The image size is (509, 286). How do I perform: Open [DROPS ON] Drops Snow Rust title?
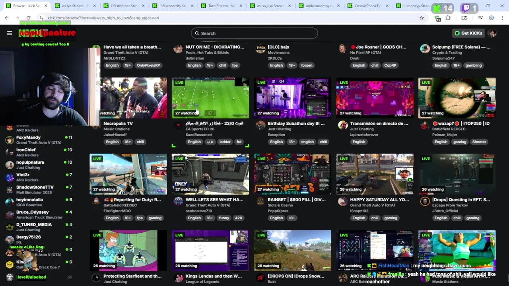tap(296, 276)
